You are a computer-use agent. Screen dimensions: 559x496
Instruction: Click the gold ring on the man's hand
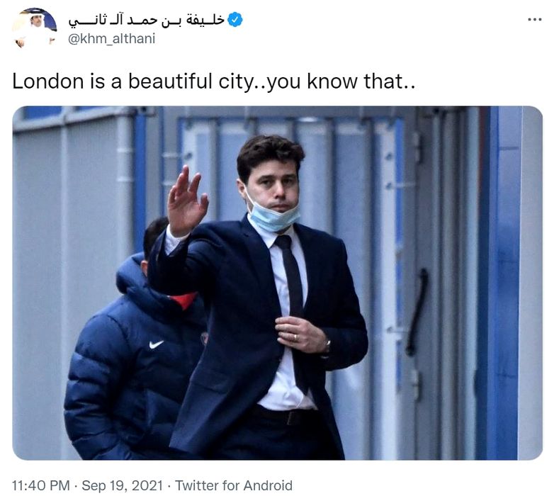295,337
